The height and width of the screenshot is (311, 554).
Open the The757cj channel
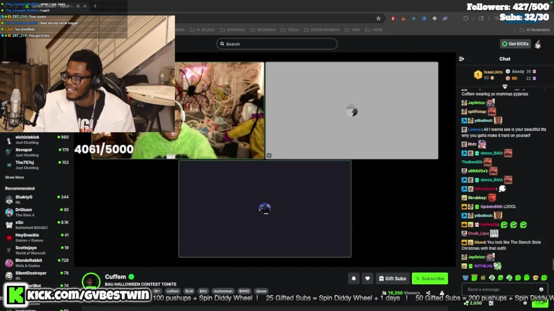(37, 165)
